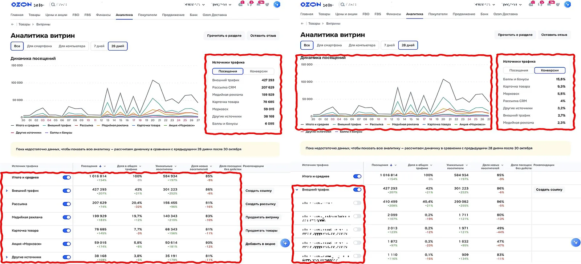Click Товары breadcrumb link, right screenshot

pyautogui.click(x=314, y=24)
